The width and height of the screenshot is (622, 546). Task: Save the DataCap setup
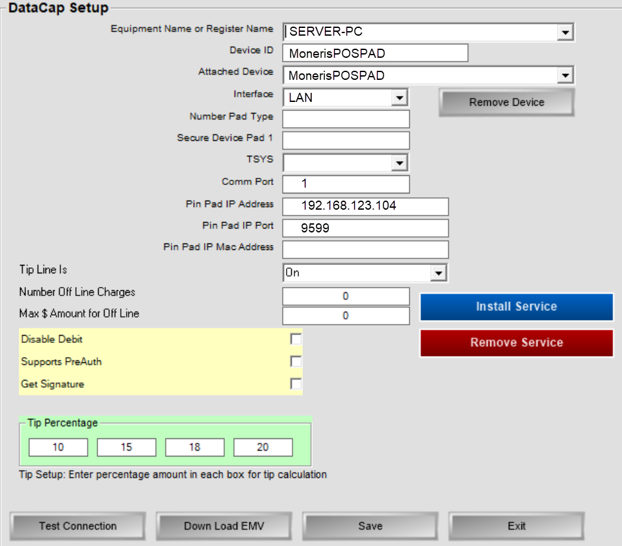click(370, 526)
